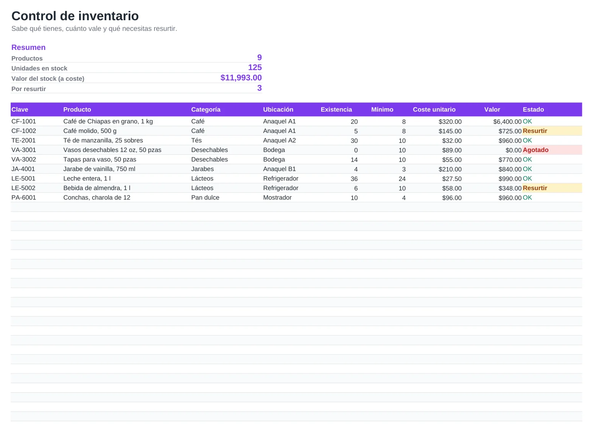The image size is (593, 432).
Task: Click product 'Leche entera, 1 l'
Action: point(87,178)
